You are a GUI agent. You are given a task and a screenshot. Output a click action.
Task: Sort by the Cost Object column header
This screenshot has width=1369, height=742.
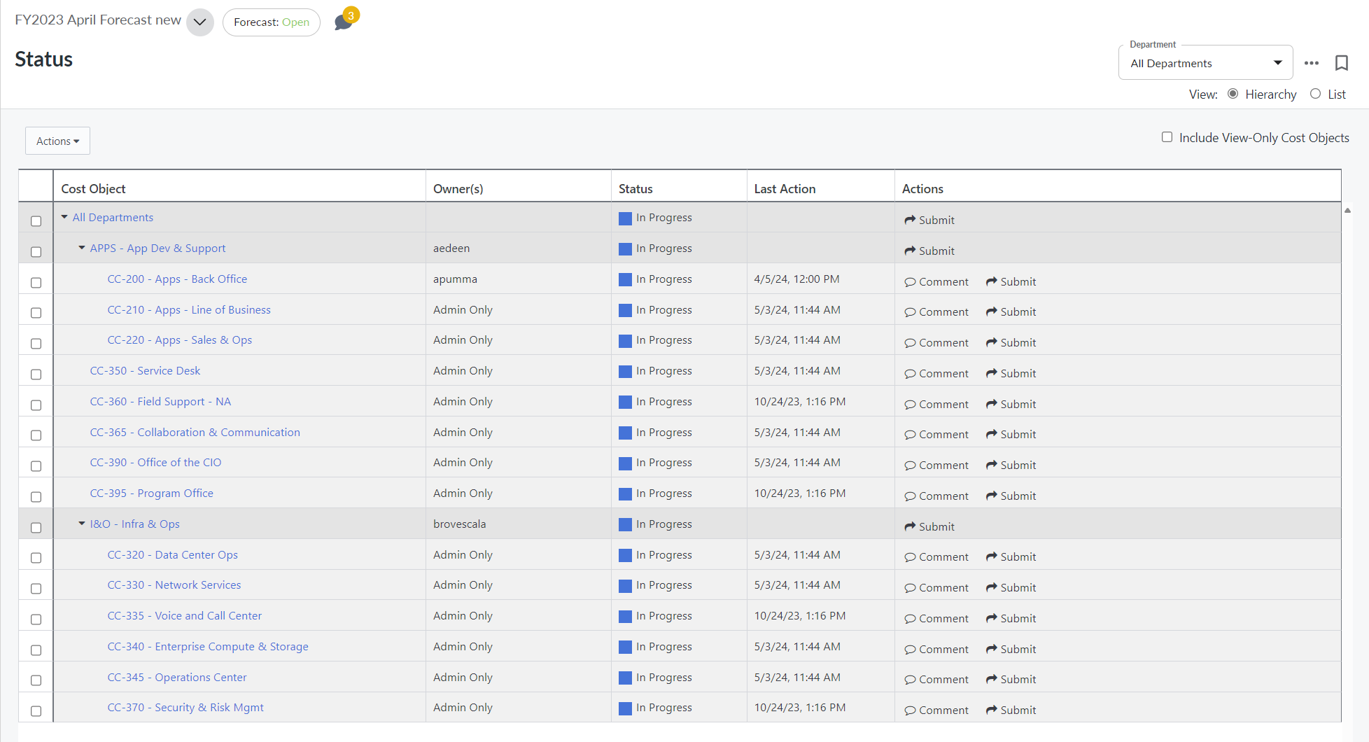93,188
